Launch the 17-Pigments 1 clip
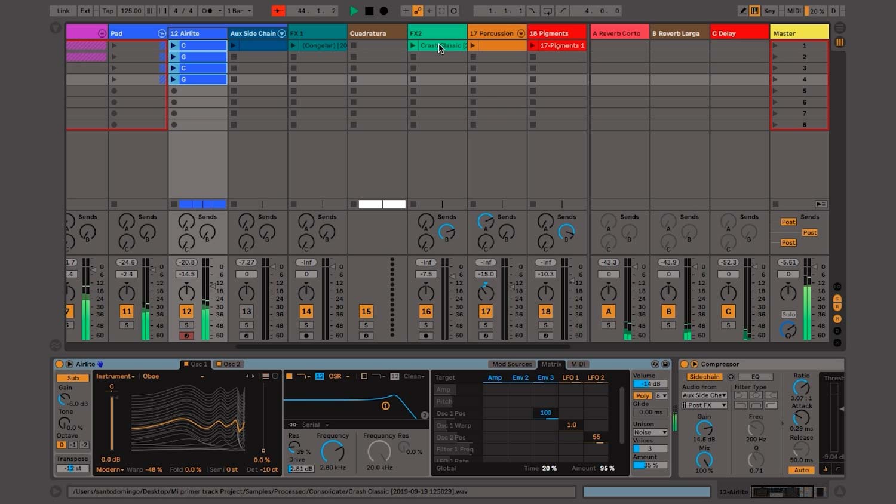Screen dimensions: 896x504 [x=533, y=45]
